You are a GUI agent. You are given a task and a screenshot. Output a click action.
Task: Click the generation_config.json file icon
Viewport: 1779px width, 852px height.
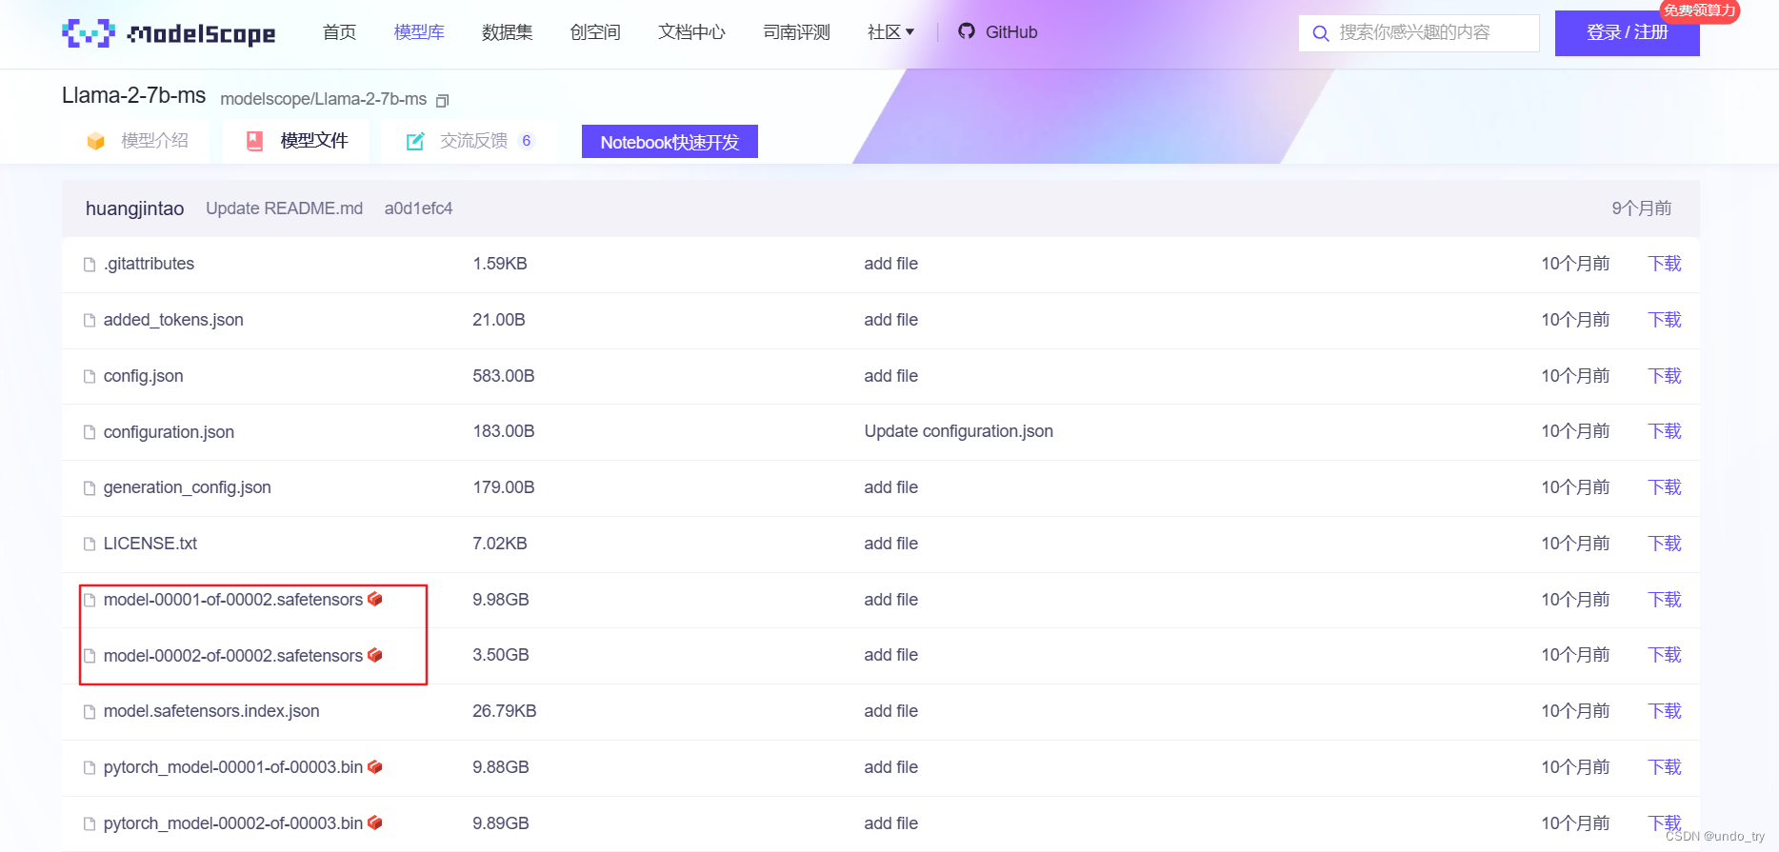pyautogui.click(x=90, y=488)
